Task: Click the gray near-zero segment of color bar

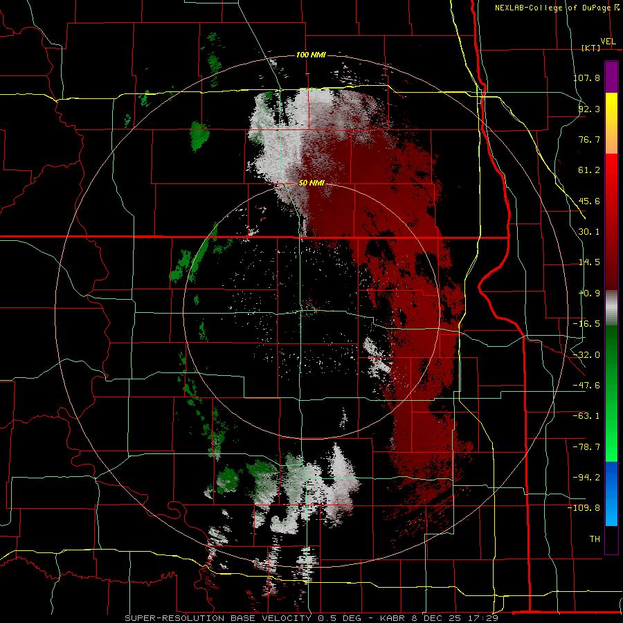Action: pos(611,308)
